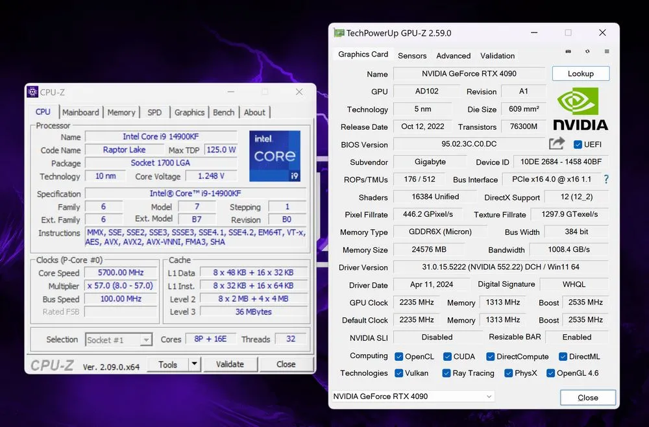Click the Tools button in CPU-Z
Viewport: 649px width, 427px height.
coord(167,364)
